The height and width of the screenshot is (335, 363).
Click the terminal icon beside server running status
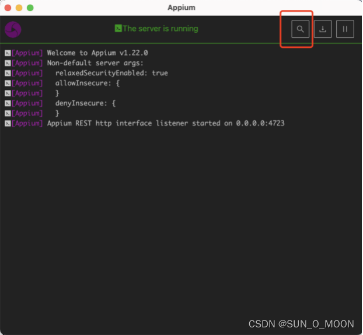coord(118,28)
